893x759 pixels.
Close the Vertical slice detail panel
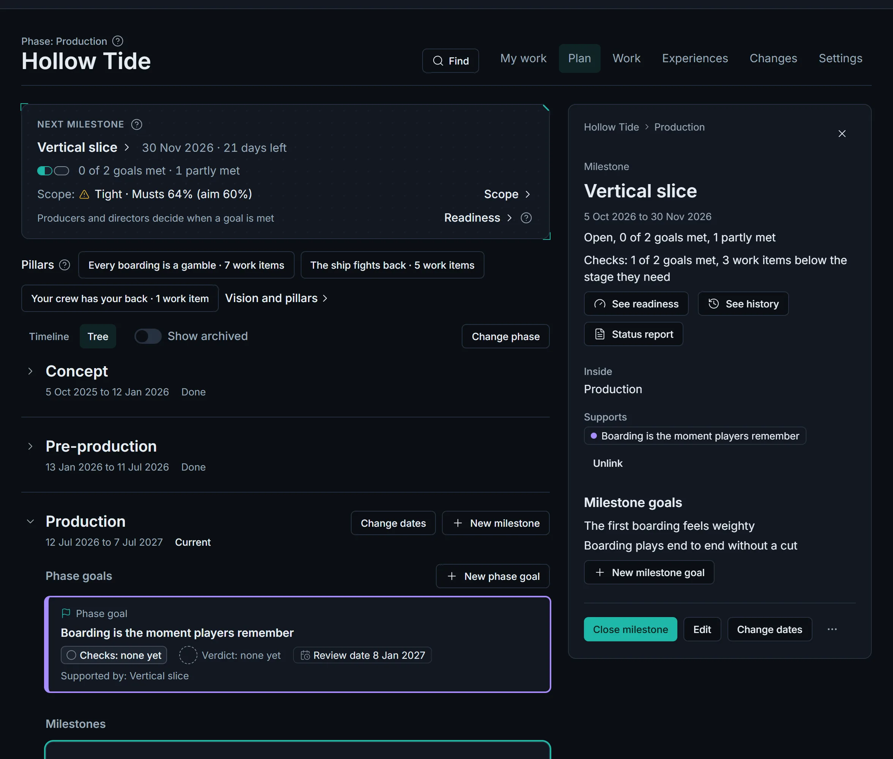(x=842, y=134)
